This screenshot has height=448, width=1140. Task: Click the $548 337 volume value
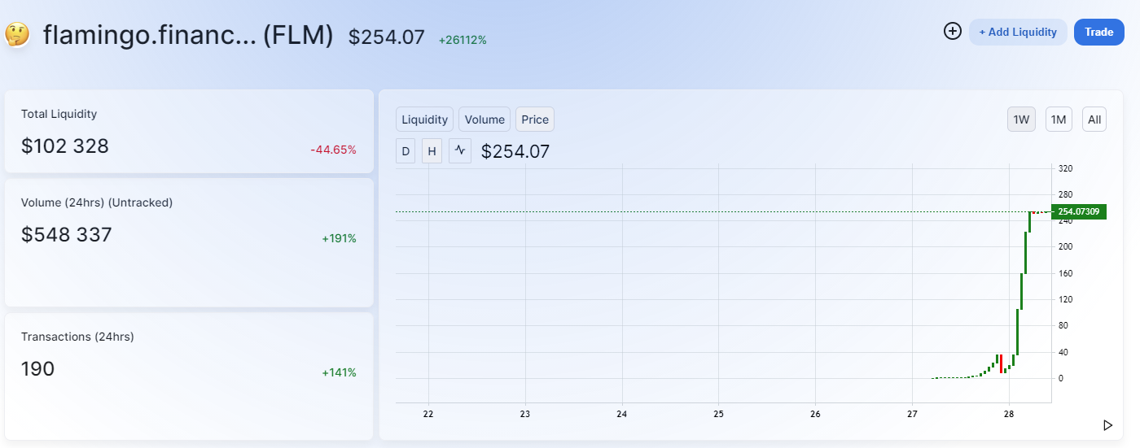[67, 235]
